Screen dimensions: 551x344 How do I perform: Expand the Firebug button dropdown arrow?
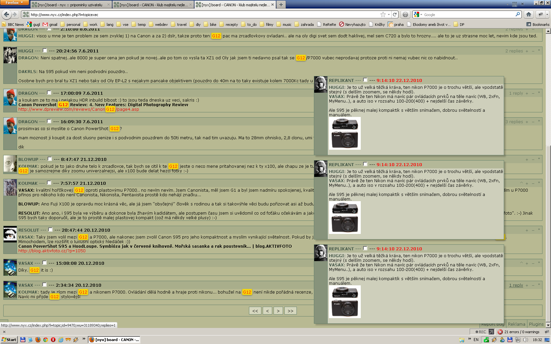tap(547, 14)
